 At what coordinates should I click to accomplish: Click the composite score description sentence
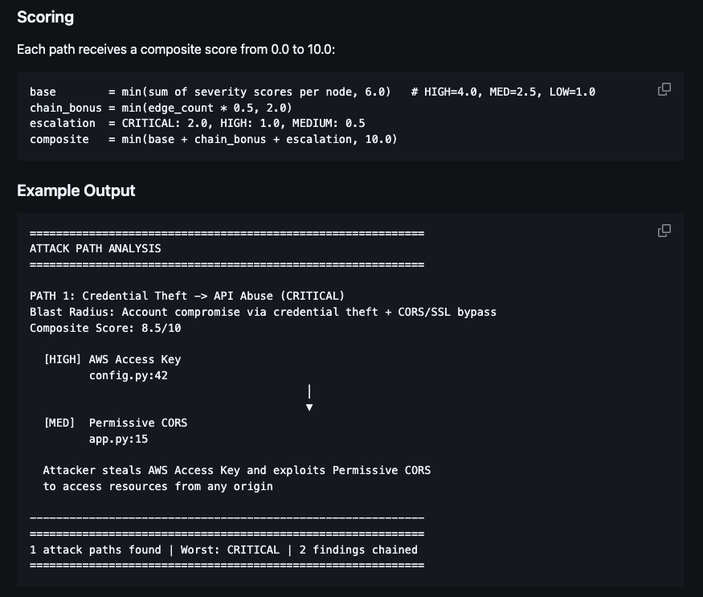click(x=176, y=49)
